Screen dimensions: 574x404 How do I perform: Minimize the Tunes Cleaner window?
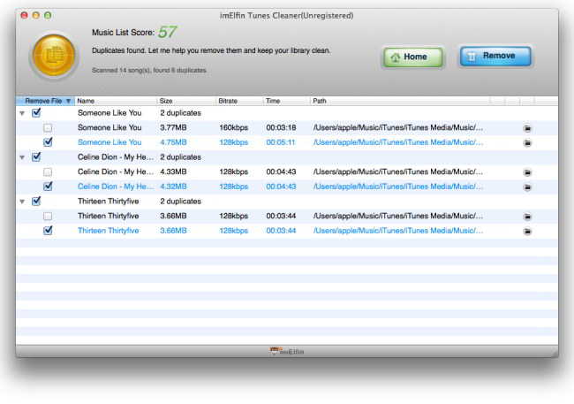pos(36,15)
